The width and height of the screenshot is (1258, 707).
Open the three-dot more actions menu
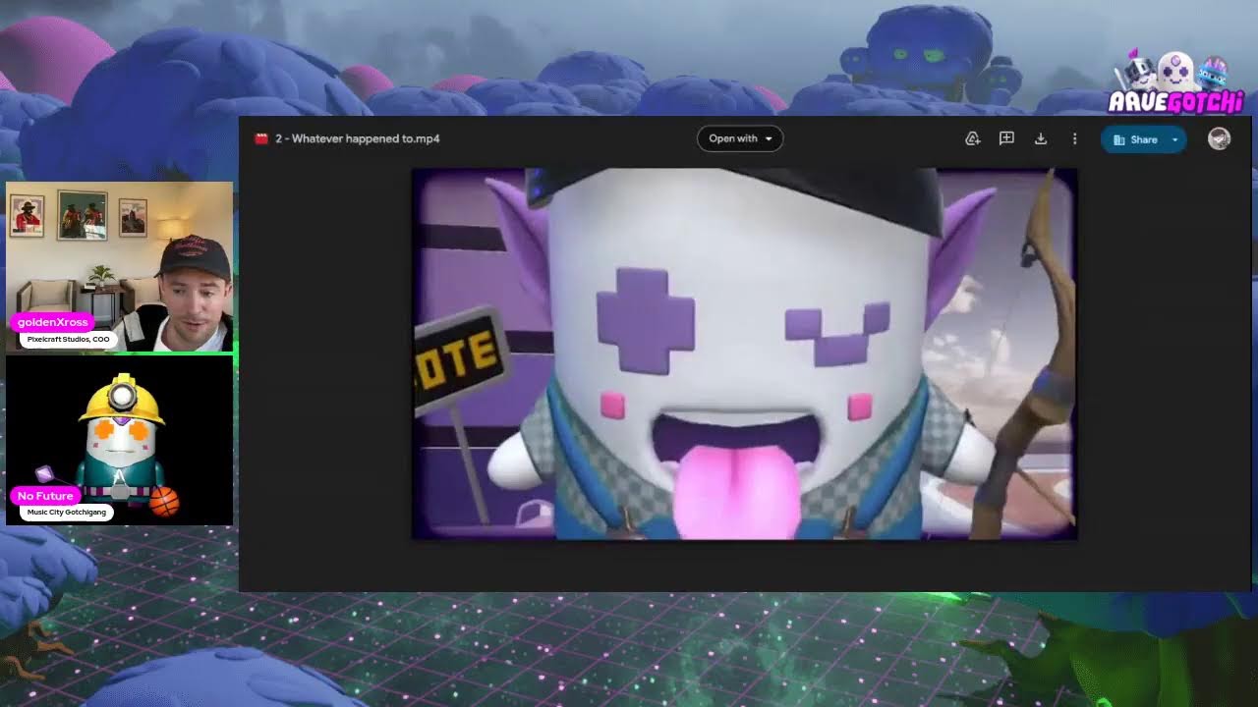(1074, 139)
